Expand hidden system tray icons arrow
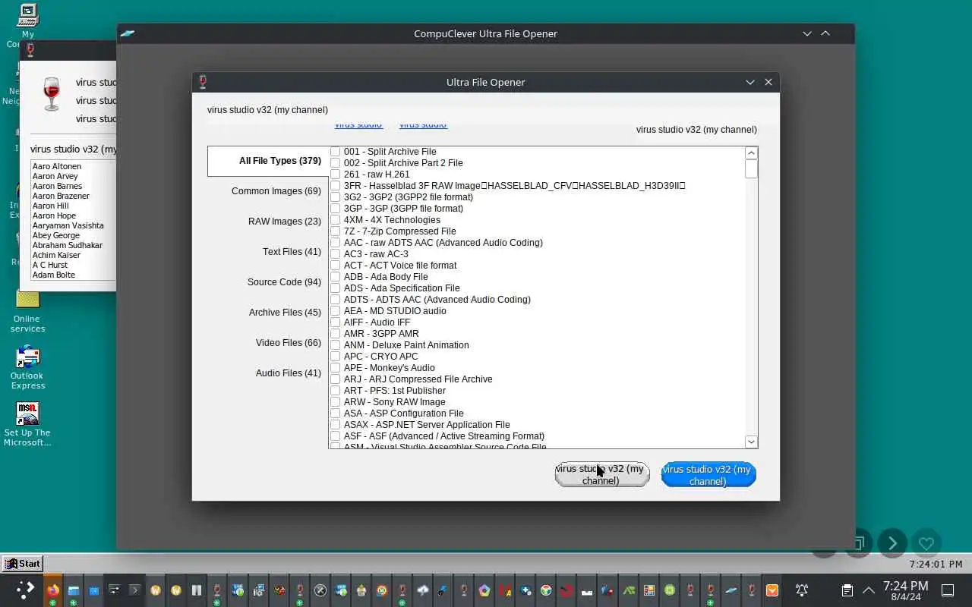This screenshot has height=607, width=972. pos(869,590)
